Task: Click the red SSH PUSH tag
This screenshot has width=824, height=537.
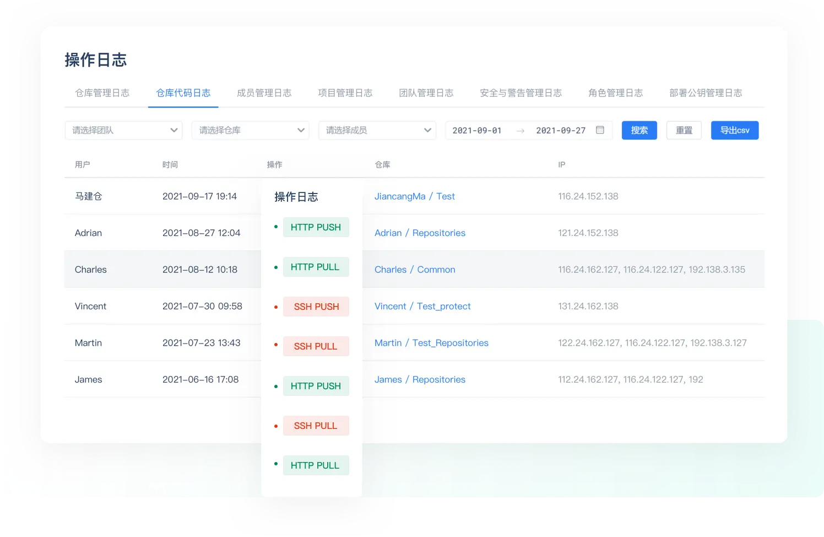Action: point(316,307)
